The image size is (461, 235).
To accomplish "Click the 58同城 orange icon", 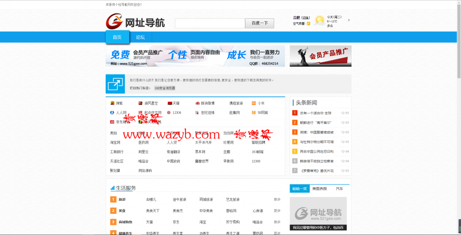I will [x=254, y=112].
